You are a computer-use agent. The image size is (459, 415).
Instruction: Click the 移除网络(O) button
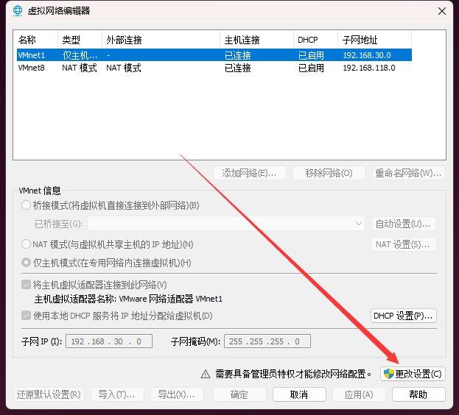[329, 173]
